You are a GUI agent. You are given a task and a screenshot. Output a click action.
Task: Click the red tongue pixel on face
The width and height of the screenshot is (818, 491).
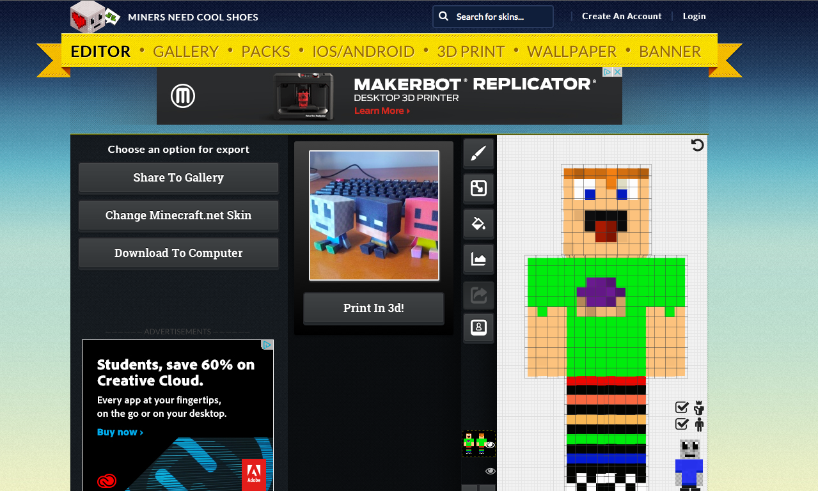point(606,230)
